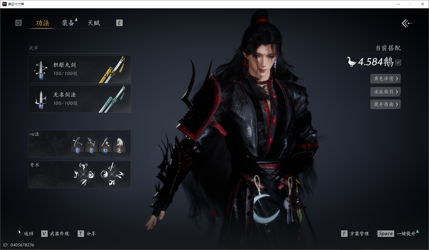Minimize the 燕云十六声 window
Viewport: 429px width, 250px height.
tap(398, 4)
